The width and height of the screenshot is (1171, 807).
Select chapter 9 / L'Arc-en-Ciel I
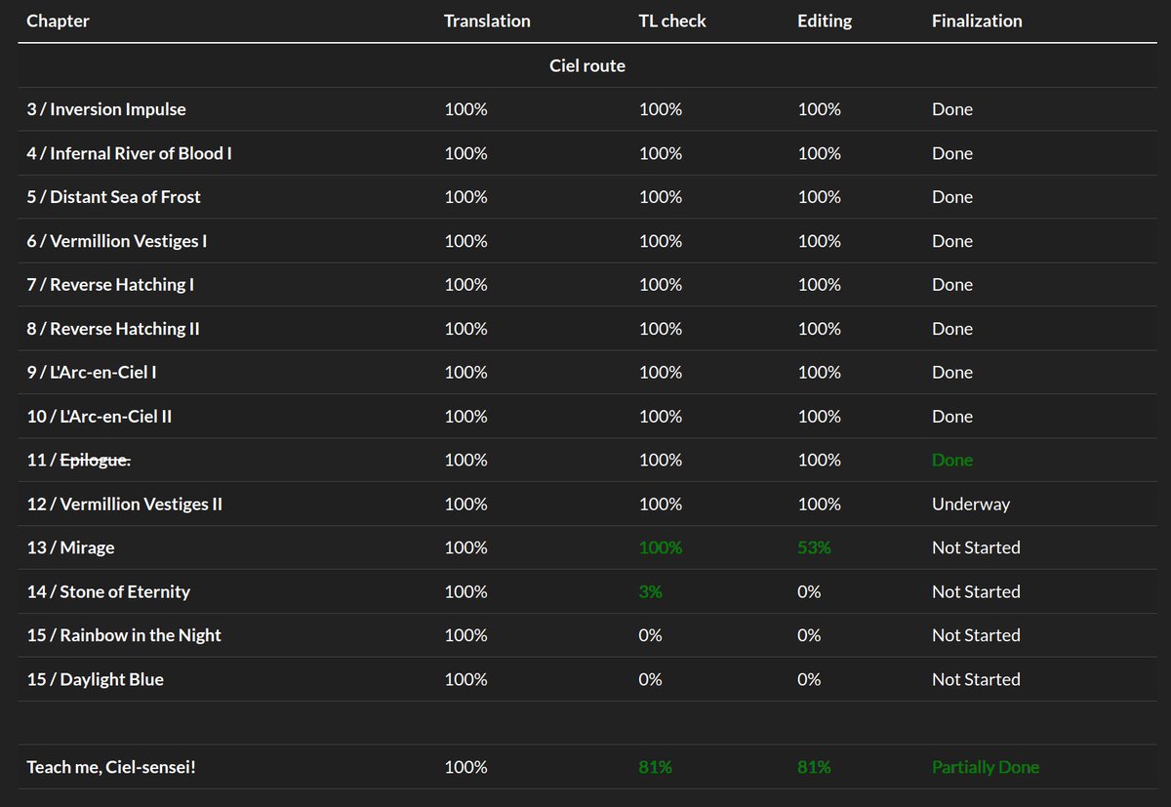[92, 373]
